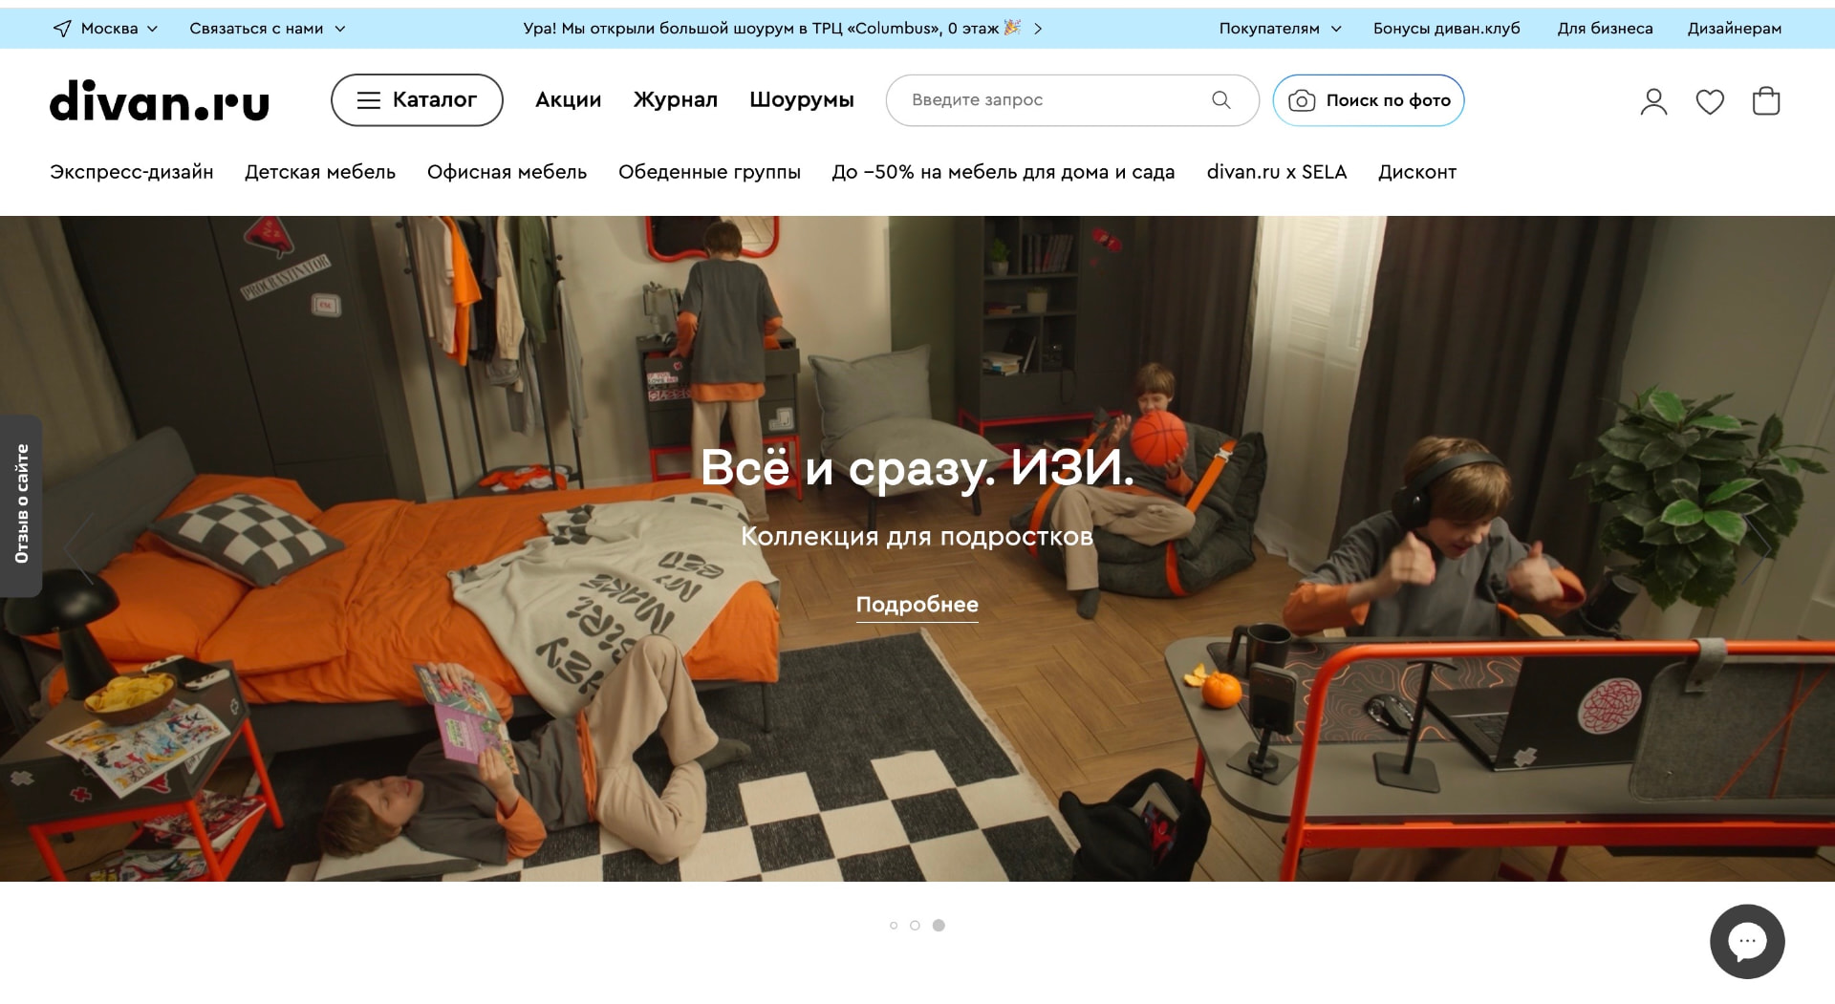Expand the Покупателям dropdown
This screenshot has width=1835, height=1004.
coord(1281,29)
